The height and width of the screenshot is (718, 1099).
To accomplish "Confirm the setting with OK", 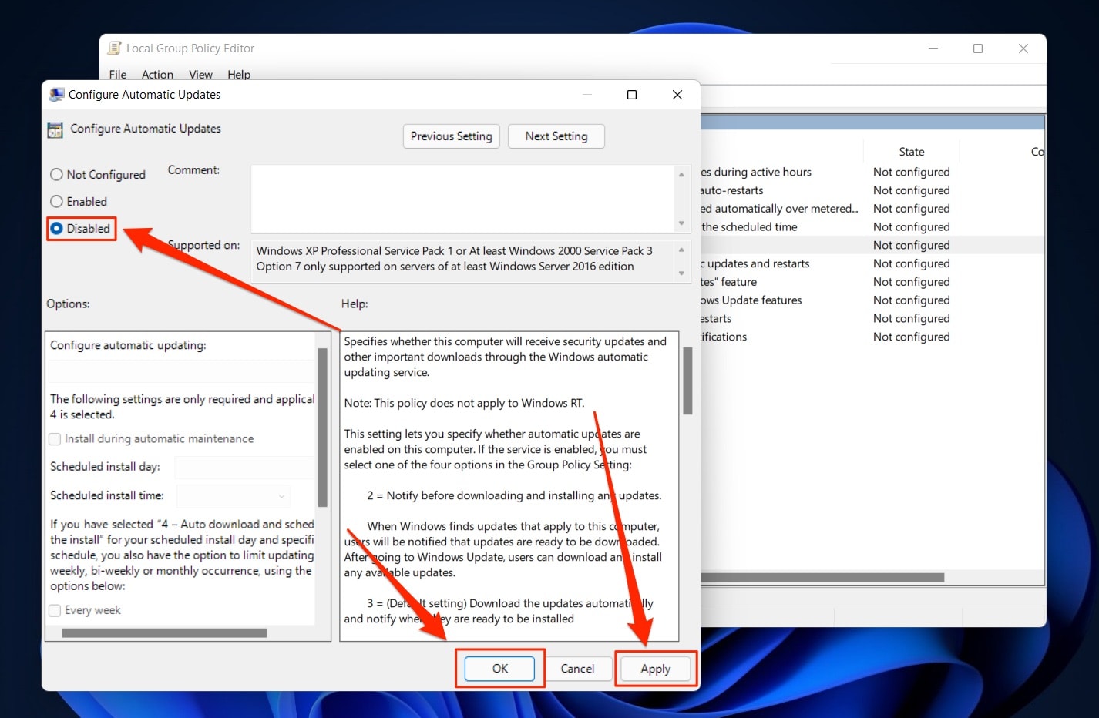I will [x=499, y=669].
